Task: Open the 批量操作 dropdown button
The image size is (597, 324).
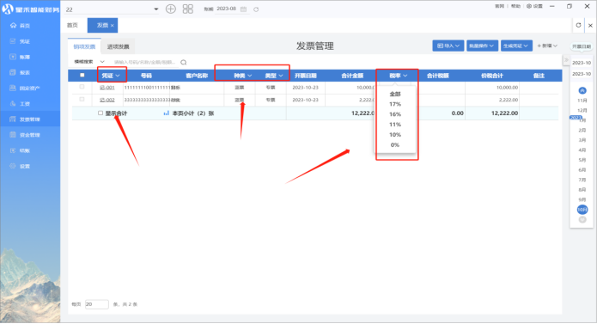Action: pyautogui.click(x=482, y=46)
